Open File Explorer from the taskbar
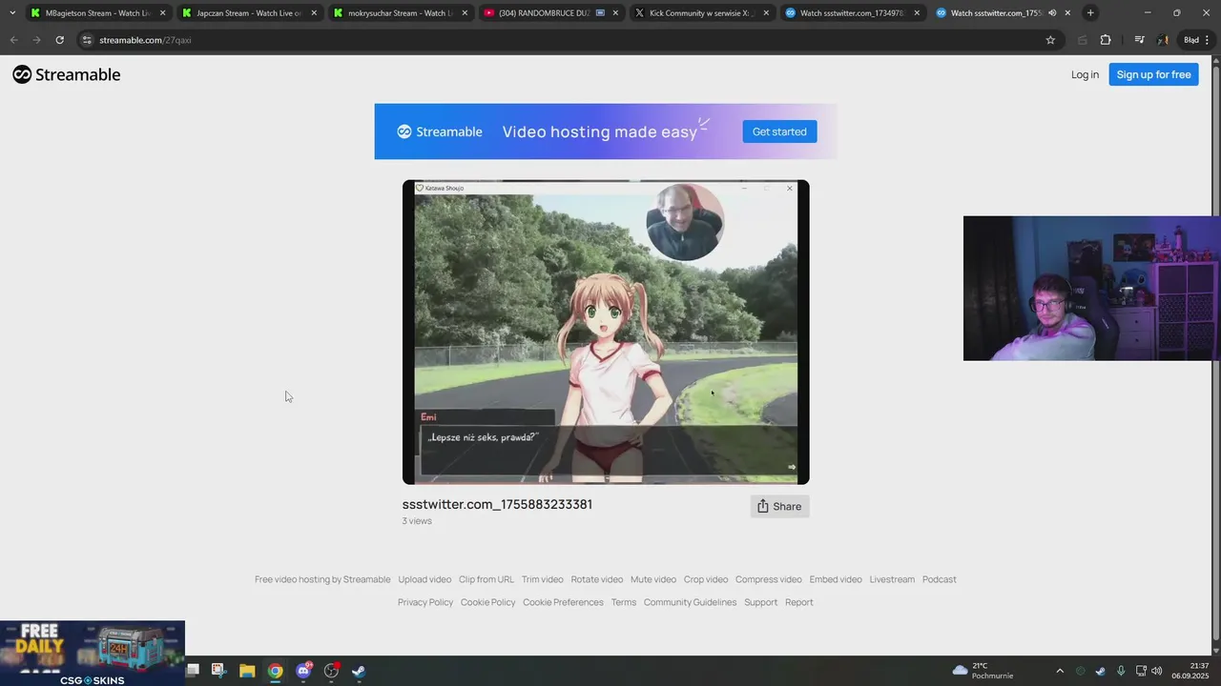Viewport: 1221px width, 686px height. click(x=247, y=671)
